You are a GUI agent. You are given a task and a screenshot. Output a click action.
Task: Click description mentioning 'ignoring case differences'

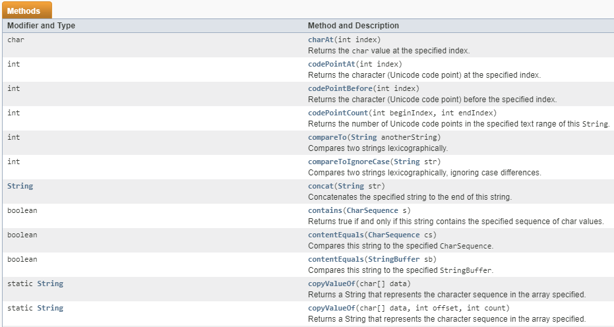pyautogui.click(x=425, y=172)
